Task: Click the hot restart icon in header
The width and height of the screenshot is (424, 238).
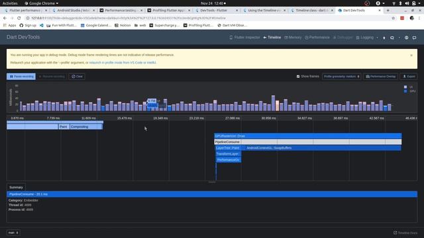Action: 392,38
